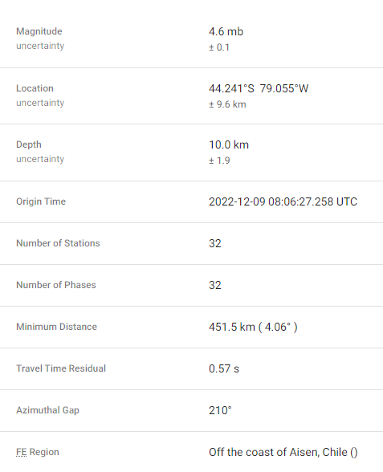
Task: Click the Origin Time label
Action: (41, 201)
